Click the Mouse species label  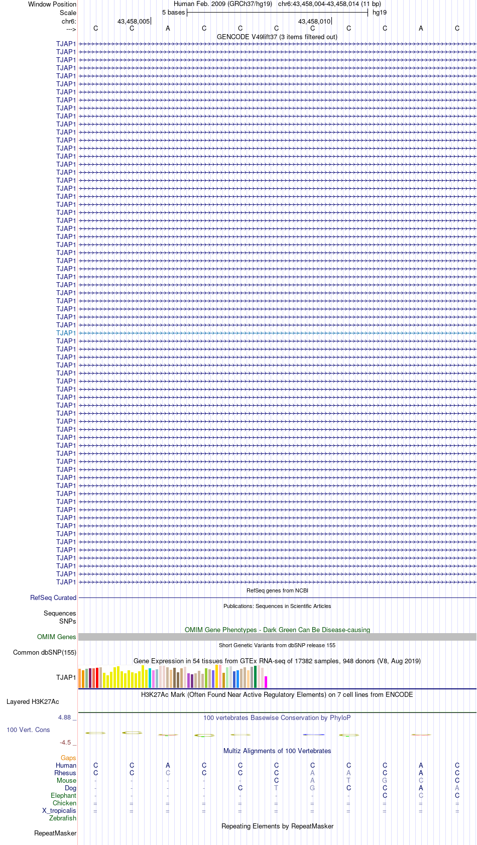[67, 781]
